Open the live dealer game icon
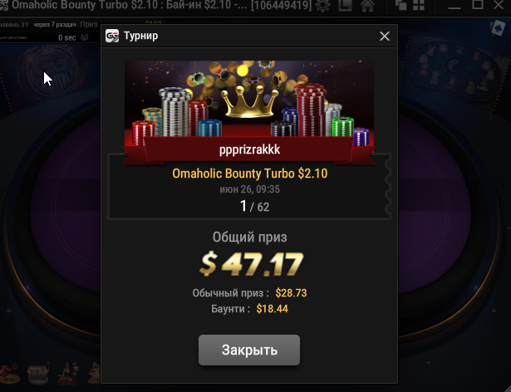Screen dimensions: 511x392 pos(67,372)
